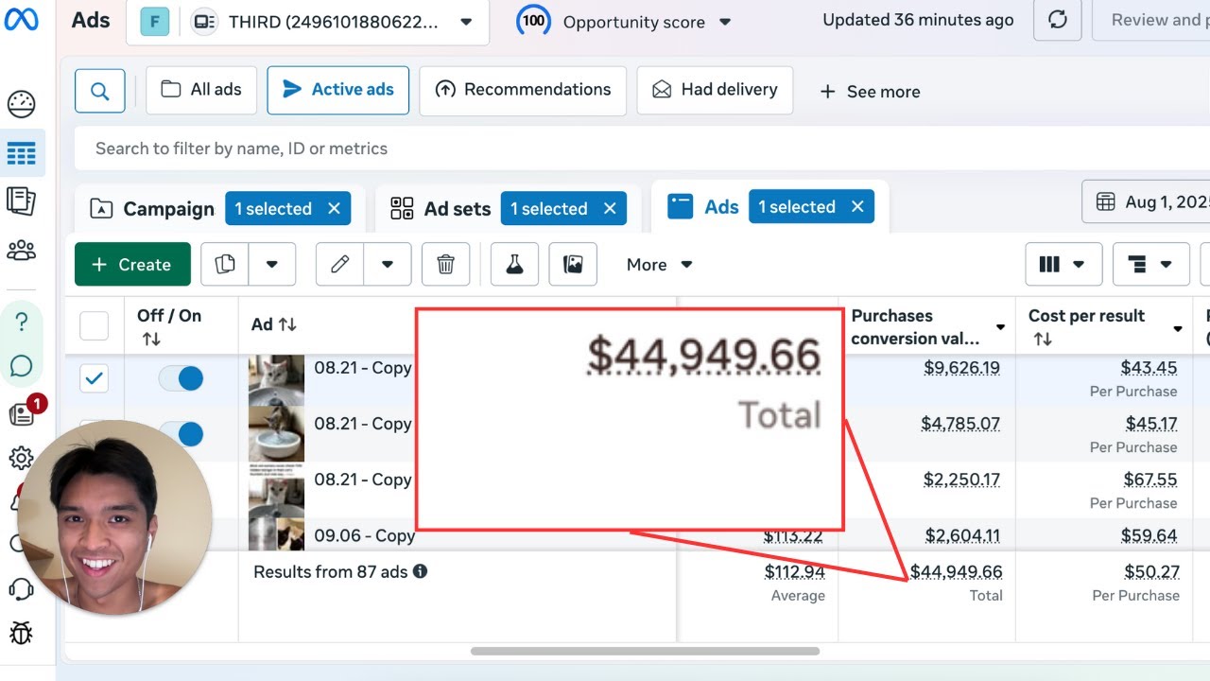Select the Active ads view
Screen dimensions: 1210x681
[x=338, y=90]
